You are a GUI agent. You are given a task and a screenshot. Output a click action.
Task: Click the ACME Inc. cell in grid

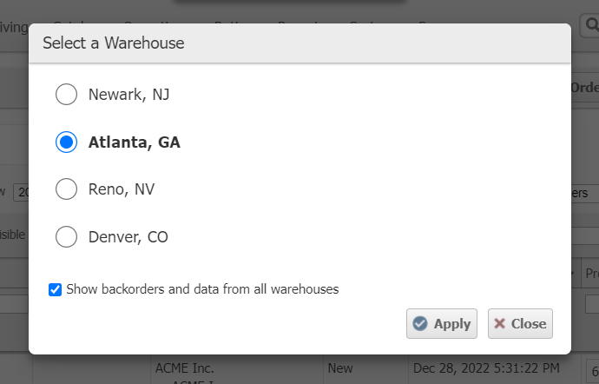pyautogui.click(x=184, y=368)
